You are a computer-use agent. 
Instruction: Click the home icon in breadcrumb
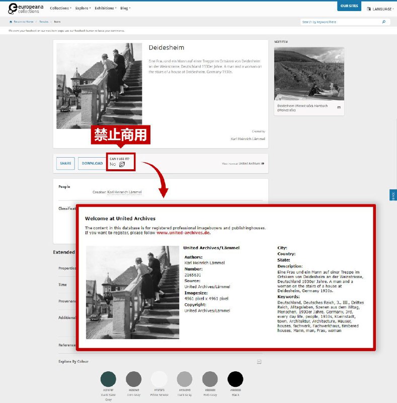coord(11,22)
